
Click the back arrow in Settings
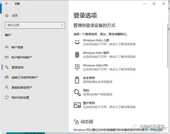click(7, 4)
